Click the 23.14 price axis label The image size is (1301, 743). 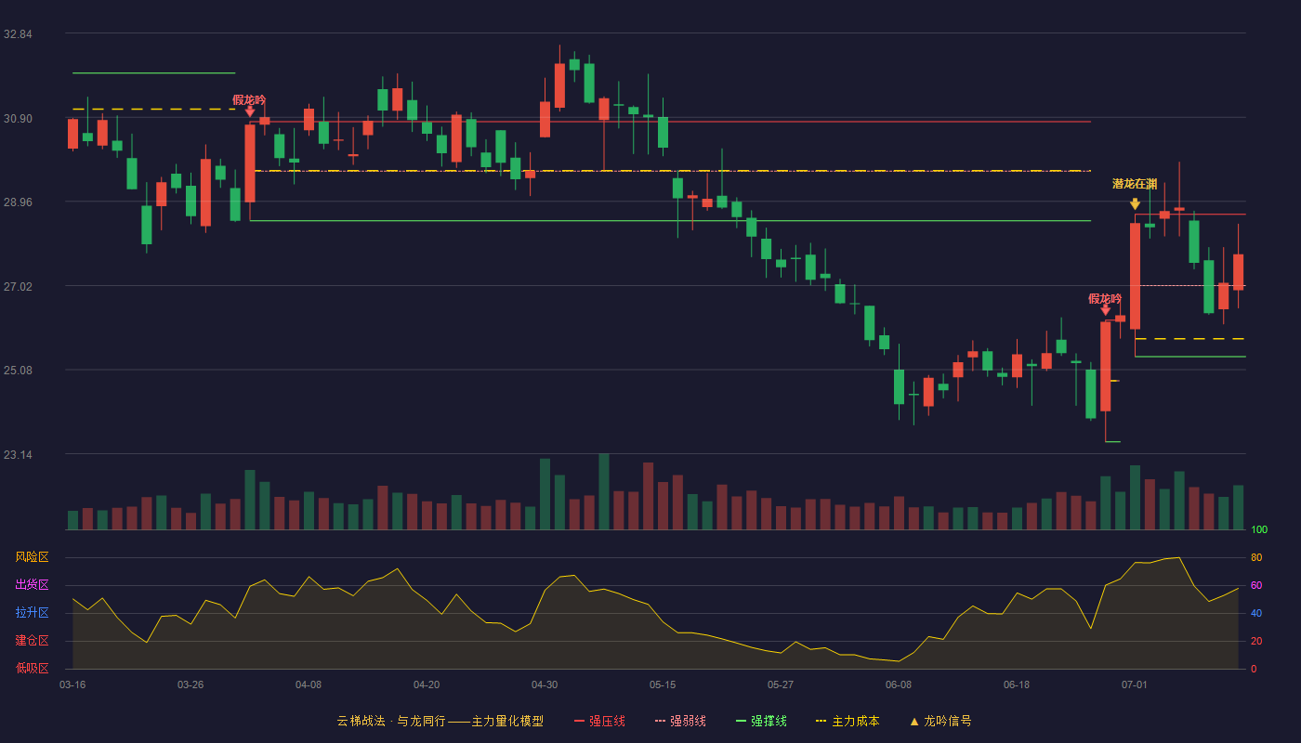coord(18,455)
